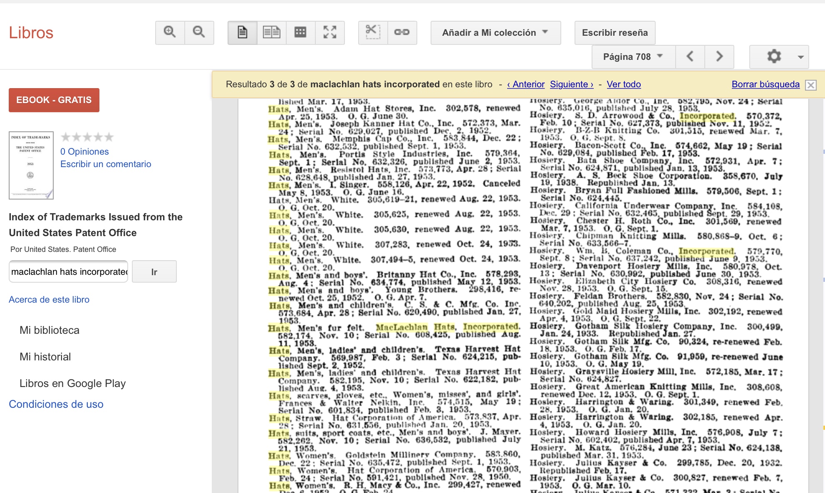Screen dimensions: 825x493
Task: Click 'Por United States. Patent Office' text
Action: pyautogui.click(x=63, y=249)
